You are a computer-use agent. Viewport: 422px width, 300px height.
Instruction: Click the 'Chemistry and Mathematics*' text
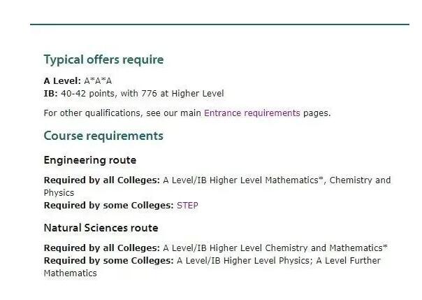326,248
